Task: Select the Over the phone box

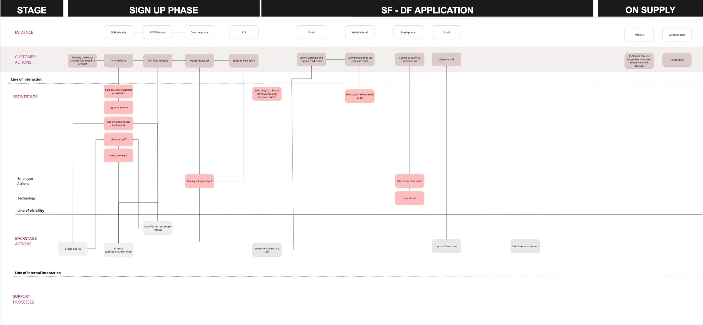Action: pyautogui.click(x=199, y=32)
